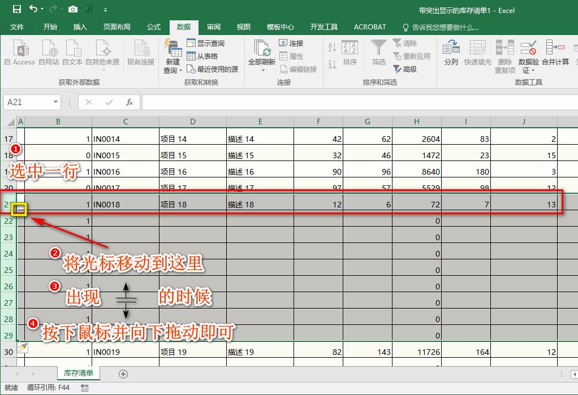Click the enter checkmark in formula bar
Viewport: 578px width, 395px height.
pos(109,102)
